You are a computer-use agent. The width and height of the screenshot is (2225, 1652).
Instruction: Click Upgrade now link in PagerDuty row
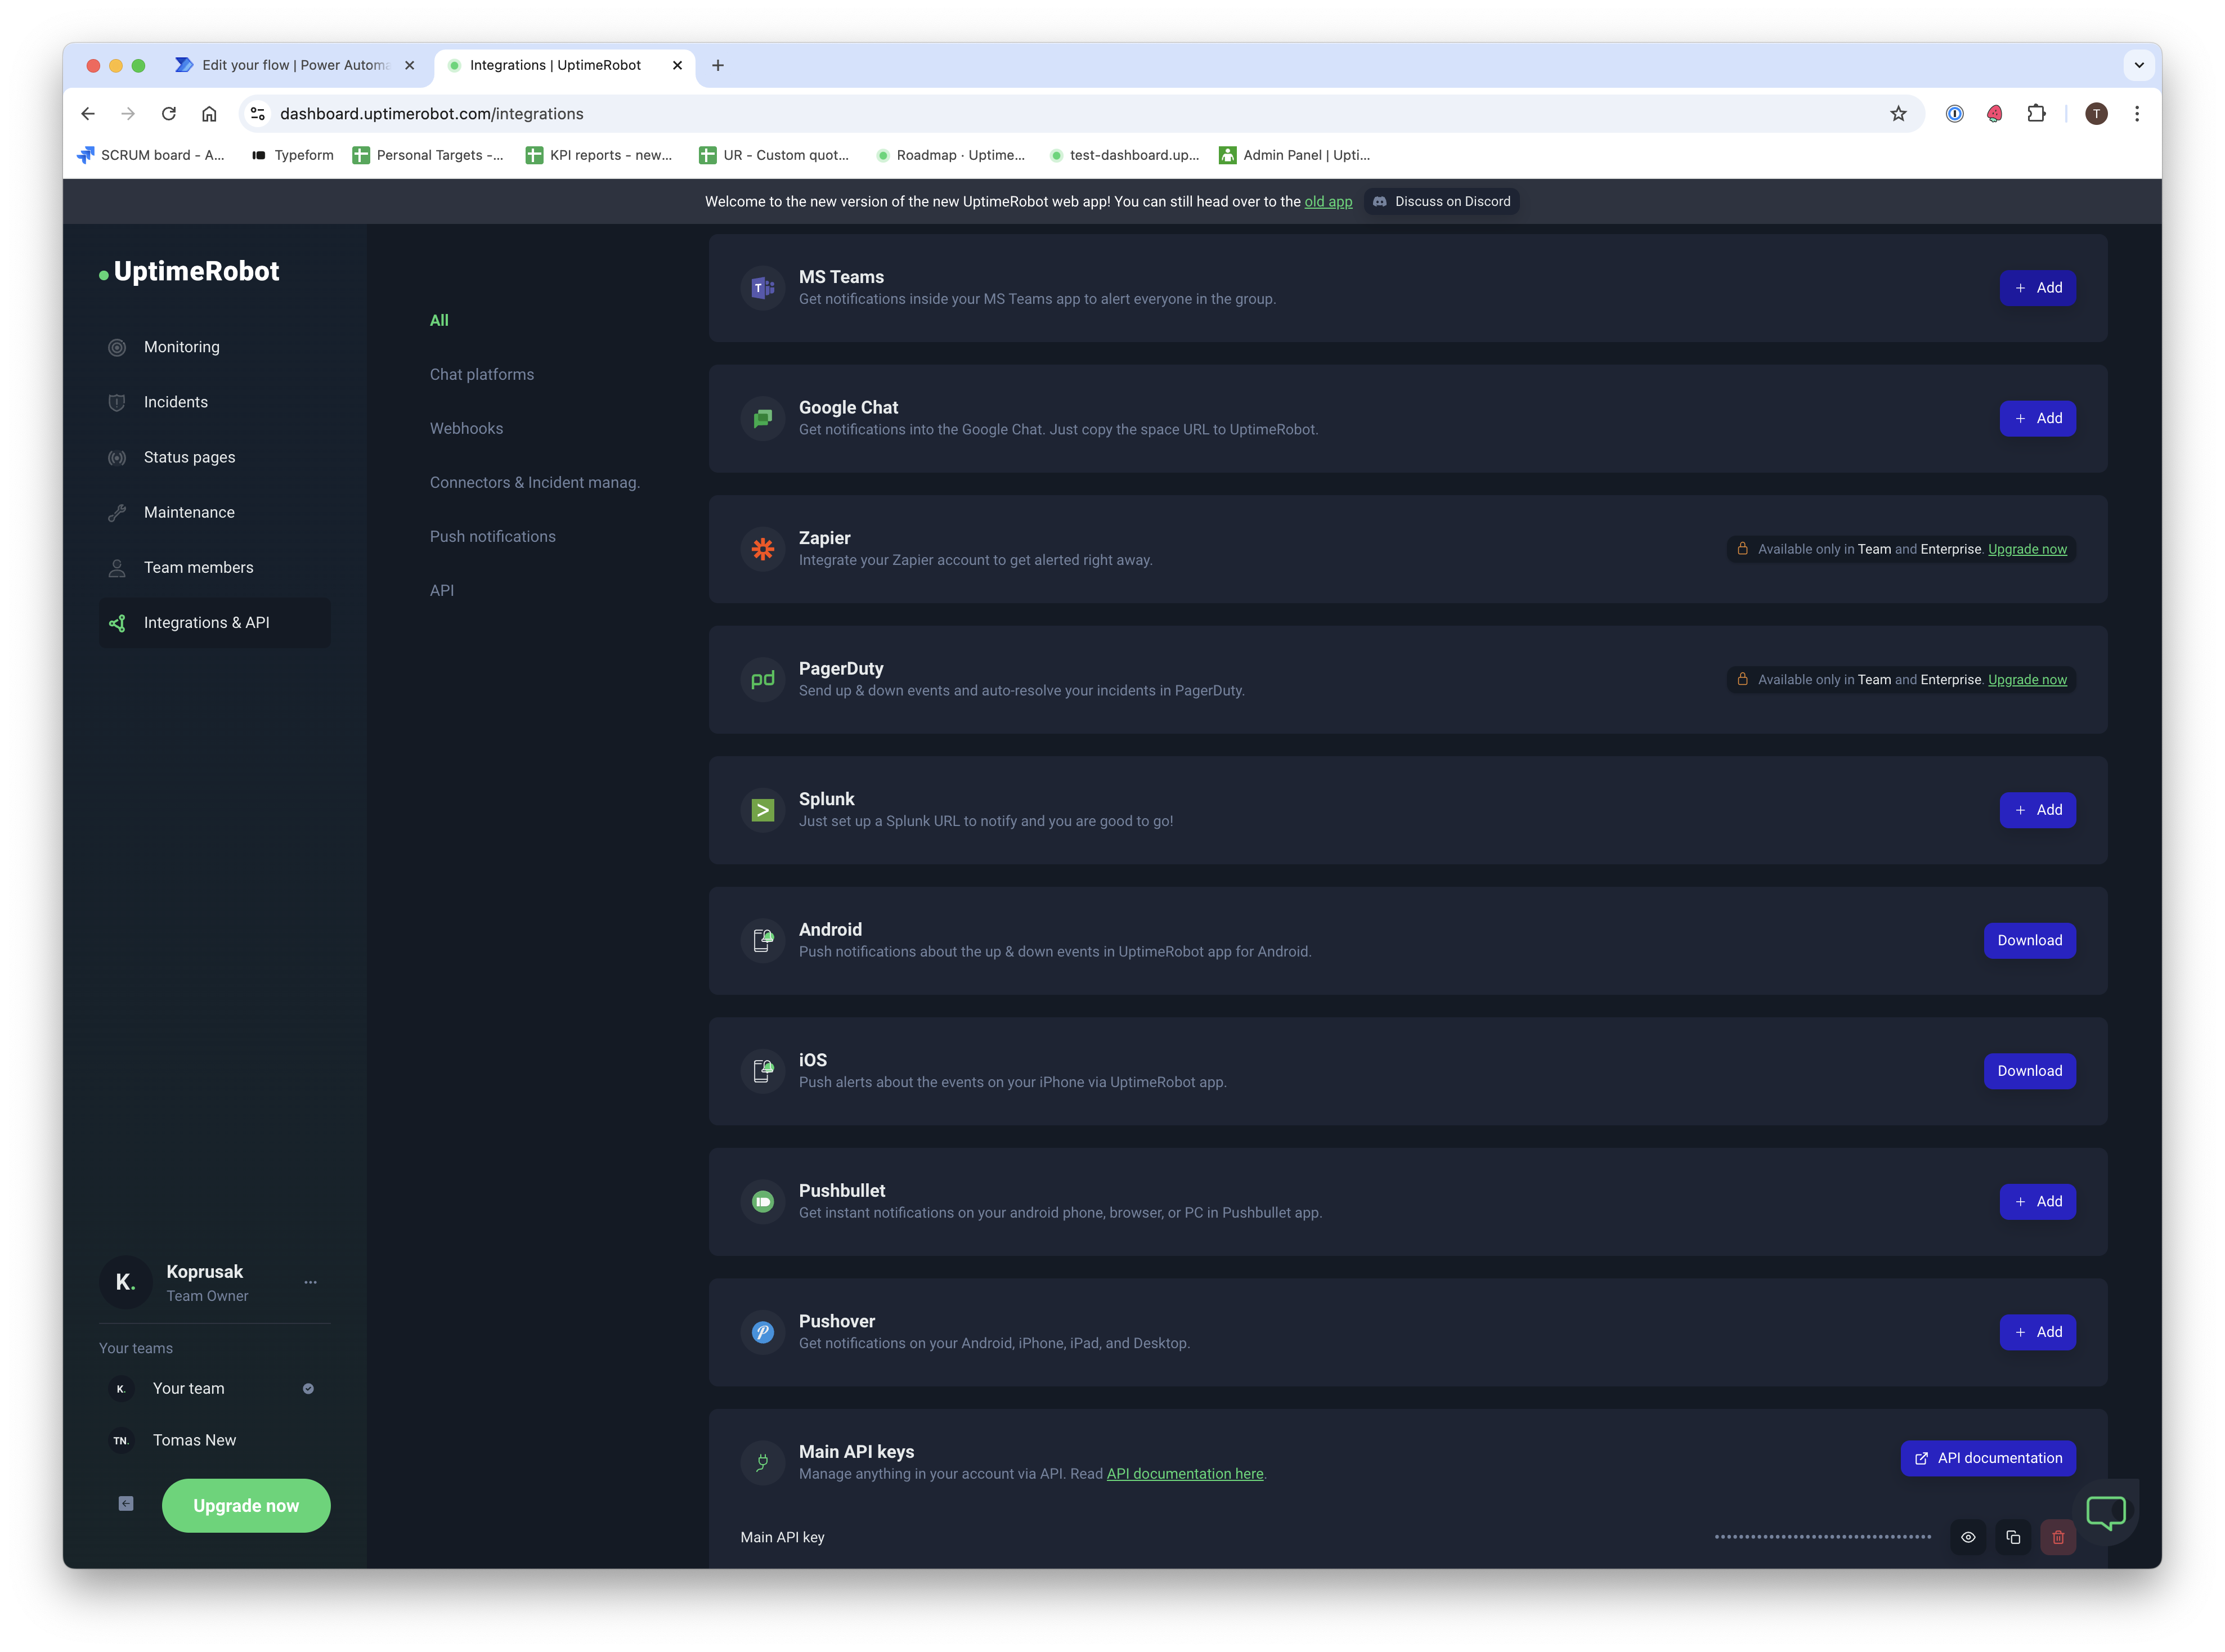(2026, 679)
